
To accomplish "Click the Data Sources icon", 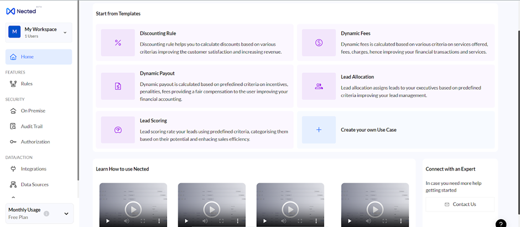I will point(13,184).
